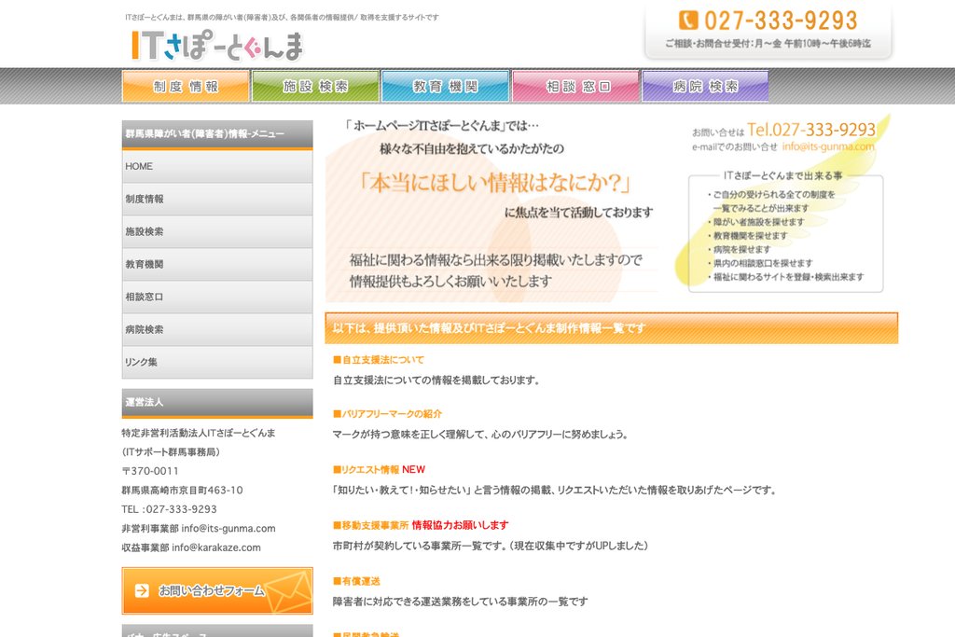Click the arrow icon on お問い合わせフォーム banner
The height and width of the screenshot is (637, 955).
(142, 590)
